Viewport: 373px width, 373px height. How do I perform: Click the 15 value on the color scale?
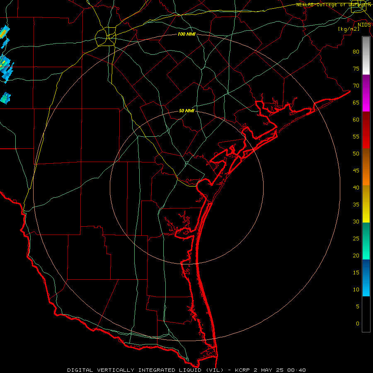coord(356,273)
